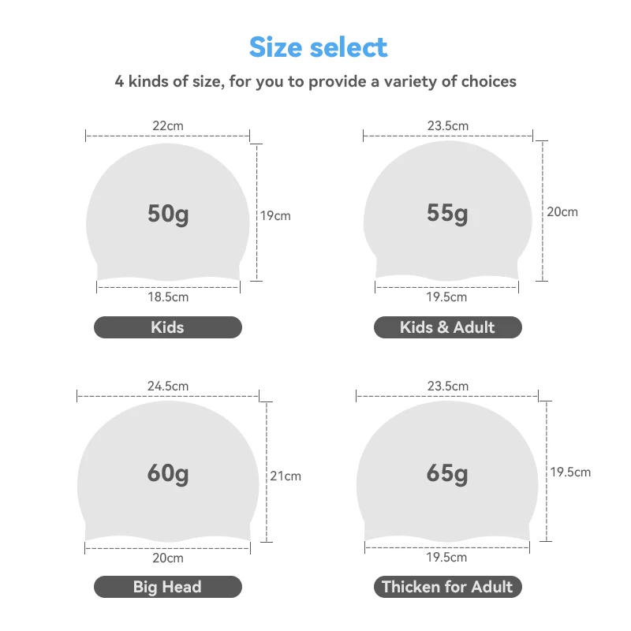Select the 55g swim cap image
The height and width of the screenshot is (631, 631).
(x=447, y=211)
